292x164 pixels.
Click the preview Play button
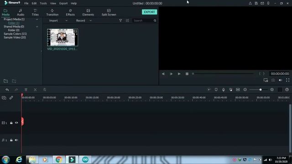[x=179, y=74]
